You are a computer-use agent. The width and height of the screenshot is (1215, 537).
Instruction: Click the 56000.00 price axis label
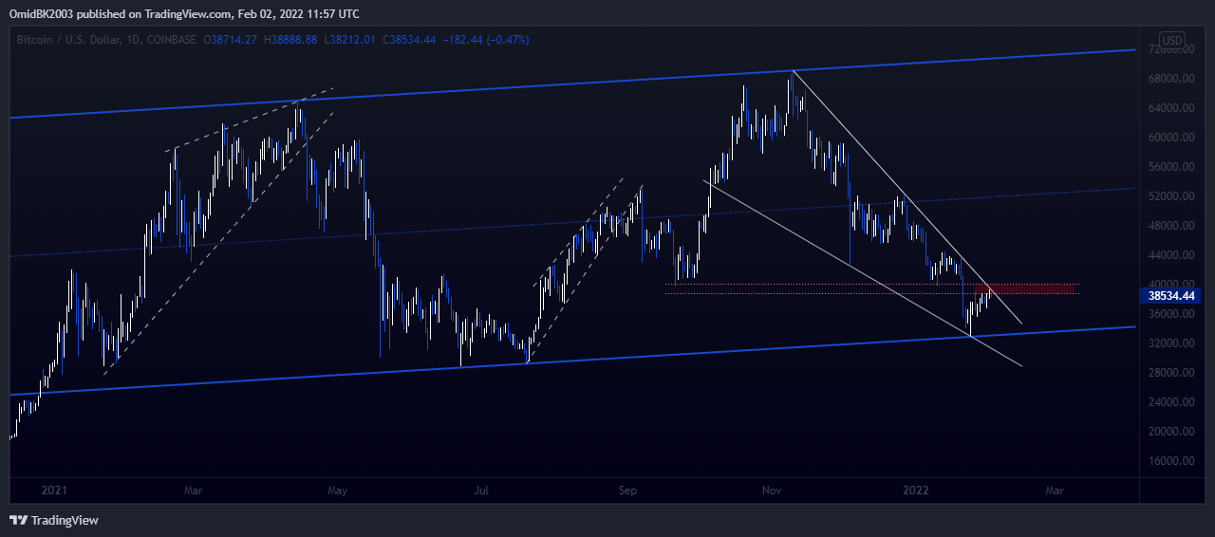(1173, 167)
